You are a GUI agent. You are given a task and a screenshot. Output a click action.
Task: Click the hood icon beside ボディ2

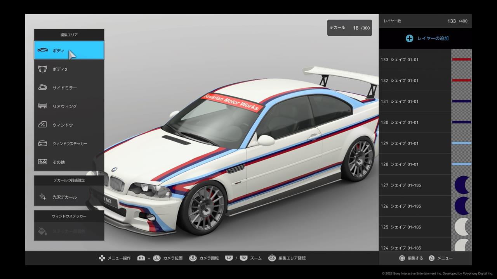43,69
